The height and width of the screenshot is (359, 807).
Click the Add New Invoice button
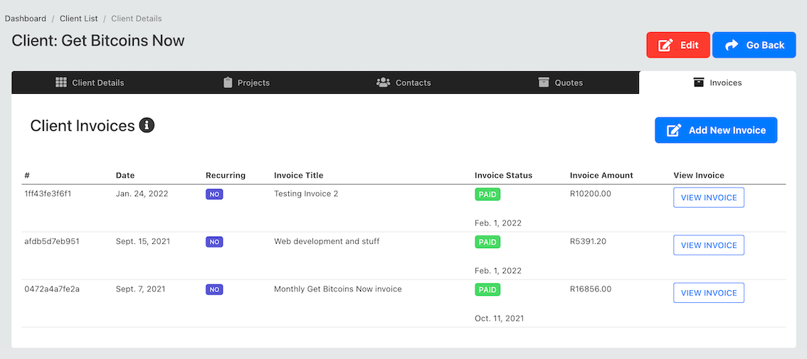point(716,130)
